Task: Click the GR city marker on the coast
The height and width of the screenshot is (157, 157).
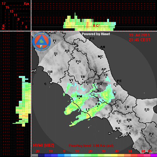Action: click(x=50, y=74)
